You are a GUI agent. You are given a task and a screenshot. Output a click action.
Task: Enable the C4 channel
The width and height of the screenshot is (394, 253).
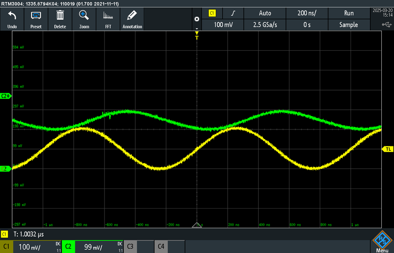161,247
